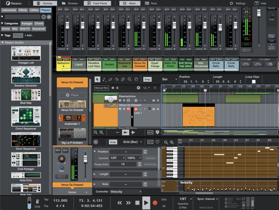279x210 pixels.
Task: Zoom out in the sequencer track area
Action: point(96,132)
